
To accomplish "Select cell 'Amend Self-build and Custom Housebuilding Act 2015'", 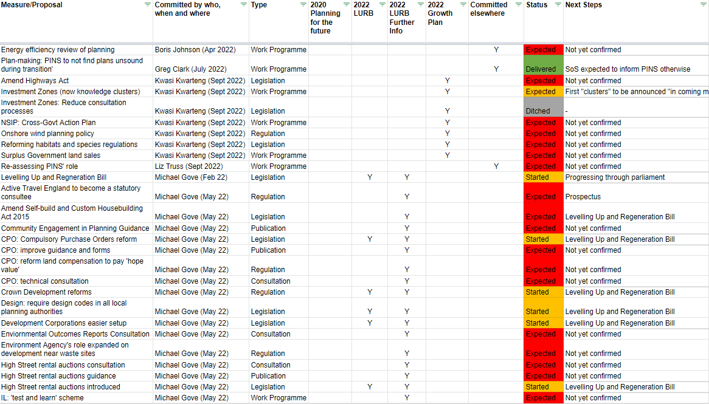I will pyautogui.click(x=77, y=213).
